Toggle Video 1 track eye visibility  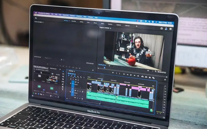pyautogui.click(x=78, y=82)
